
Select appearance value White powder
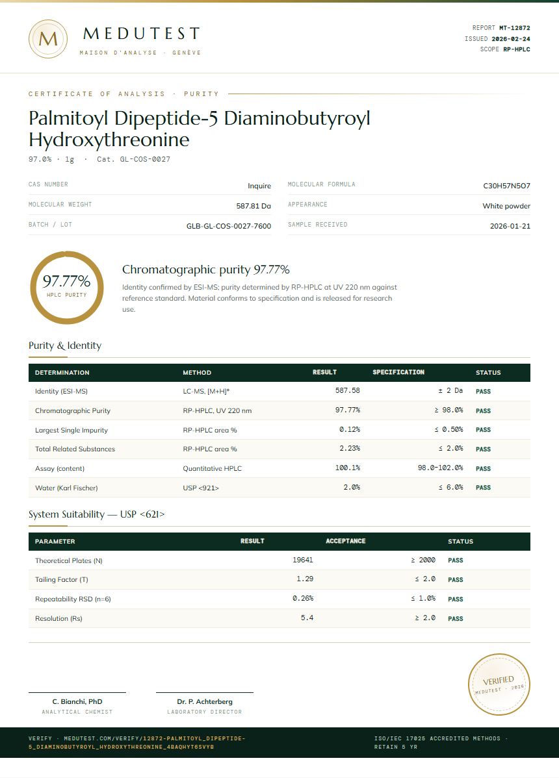pyautogui.click(x=506, y=206)
